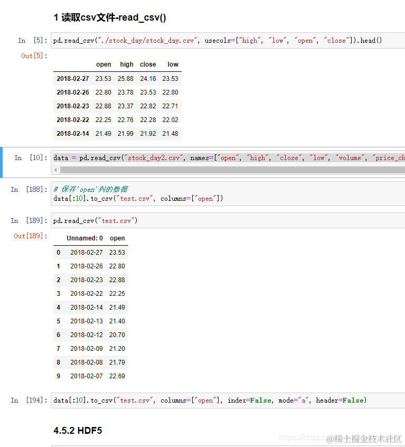Click the 2018-02-12 cell in Out[189]

[87, 334]
